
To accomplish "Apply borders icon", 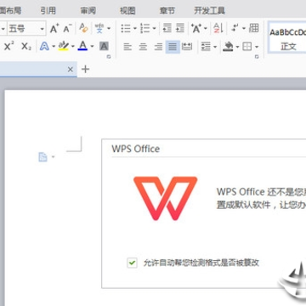I will (247, 47).
